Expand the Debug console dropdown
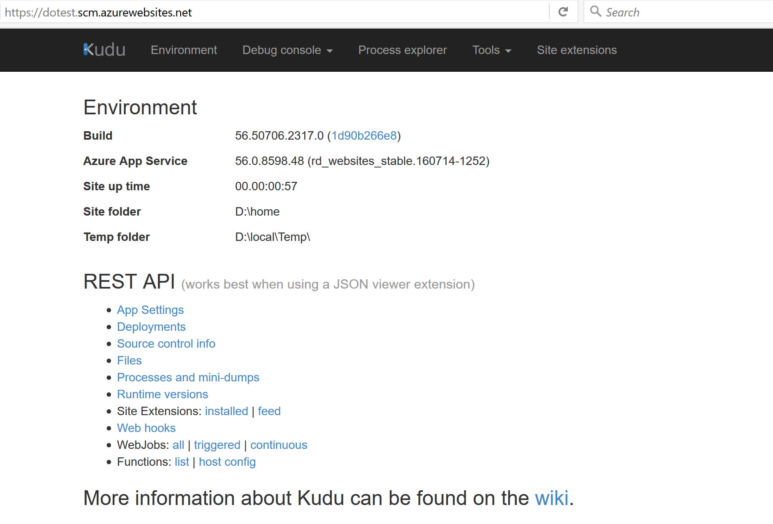 pyautogui.click(x=288, y=50)
